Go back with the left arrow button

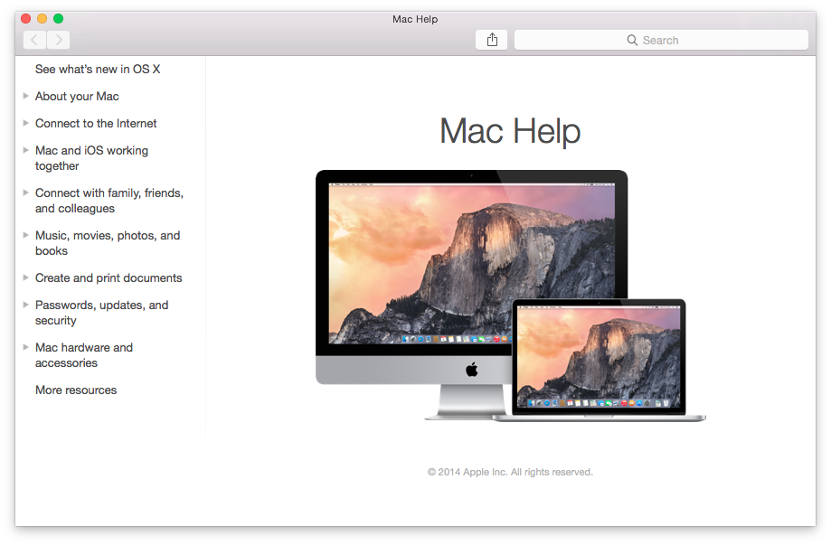point(35,40)
